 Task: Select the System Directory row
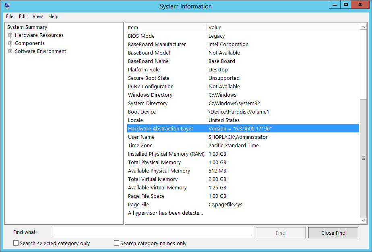[243, 103]
